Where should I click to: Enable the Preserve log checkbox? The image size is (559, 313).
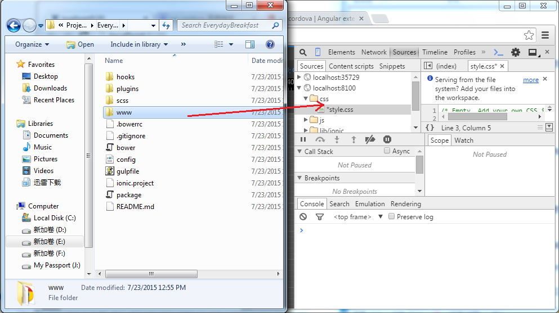tap(391, 216)
